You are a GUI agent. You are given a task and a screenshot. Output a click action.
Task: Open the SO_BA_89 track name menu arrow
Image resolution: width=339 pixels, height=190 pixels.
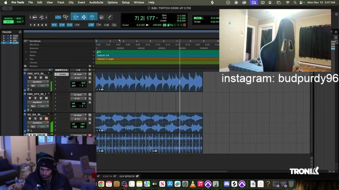pyautogui.click(x=48, y=115)
